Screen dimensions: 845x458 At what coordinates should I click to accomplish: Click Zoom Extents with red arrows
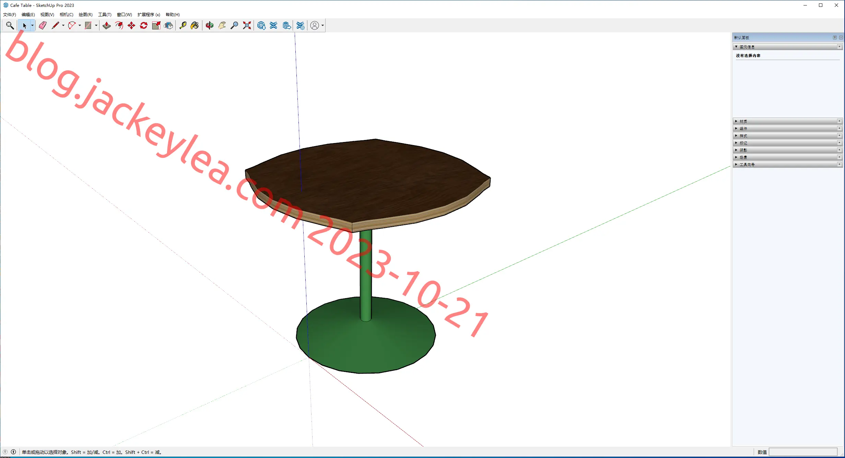tap(247, 25)
